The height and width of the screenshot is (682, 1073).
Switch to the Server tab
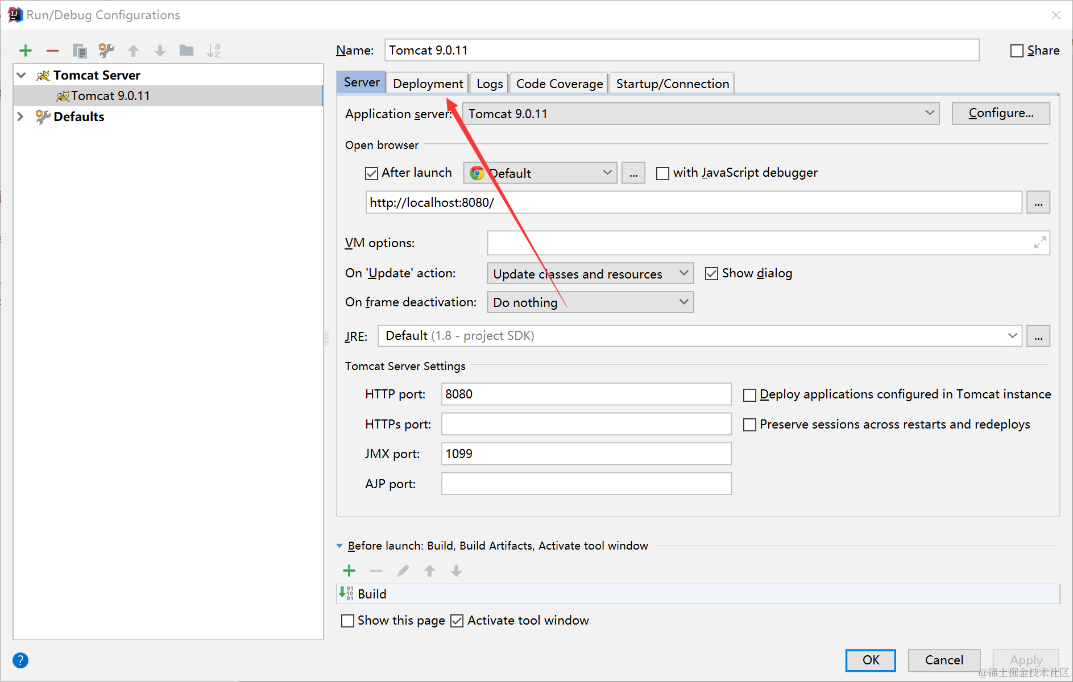362,82
